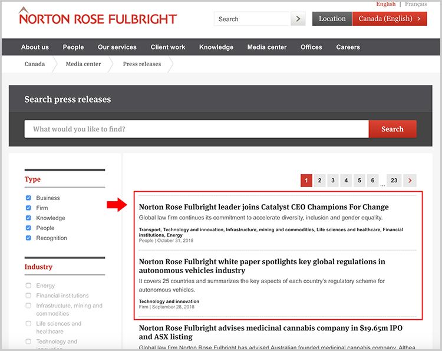Screen dimensions: 442x351
Task: Open the People menu in navigation
Action: coord(73,47)
